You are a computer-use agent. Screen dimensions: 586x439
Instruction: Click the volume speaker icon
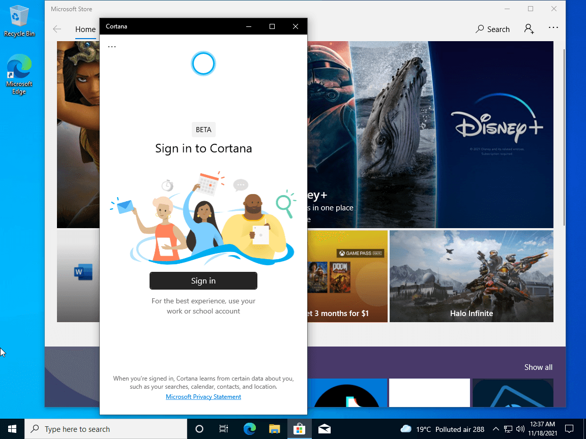tap(520, 429)
